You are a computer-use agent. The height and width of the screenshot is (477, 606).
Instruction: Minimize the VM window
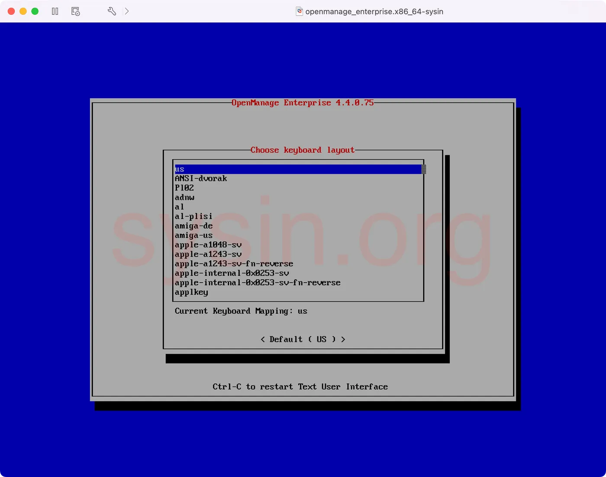[x=23, y=11]
